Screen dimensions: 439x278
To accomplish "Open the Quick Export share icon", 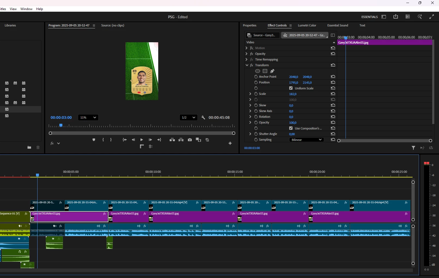I will [x=396, y=17].
